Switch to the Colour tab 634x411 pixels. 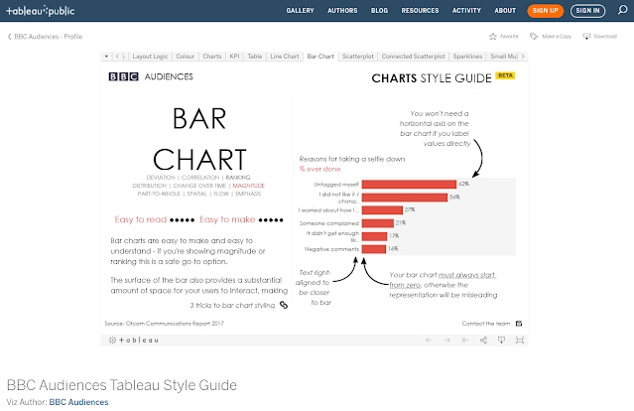[x=186, y=57]
